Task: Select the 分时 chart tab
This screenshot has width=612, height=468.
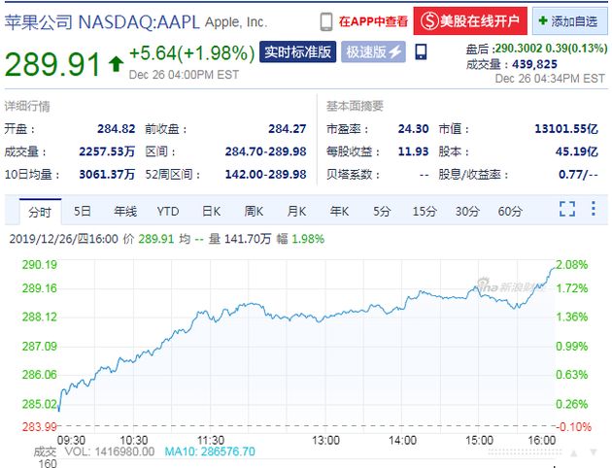Action: 40,211
